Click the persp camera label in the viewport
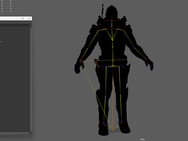188x141 pixels. tap(143, 139)
